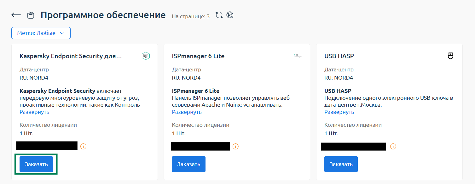
Task: Show price info for Kaspersky Endpoint Security
Action: point(83,146)
